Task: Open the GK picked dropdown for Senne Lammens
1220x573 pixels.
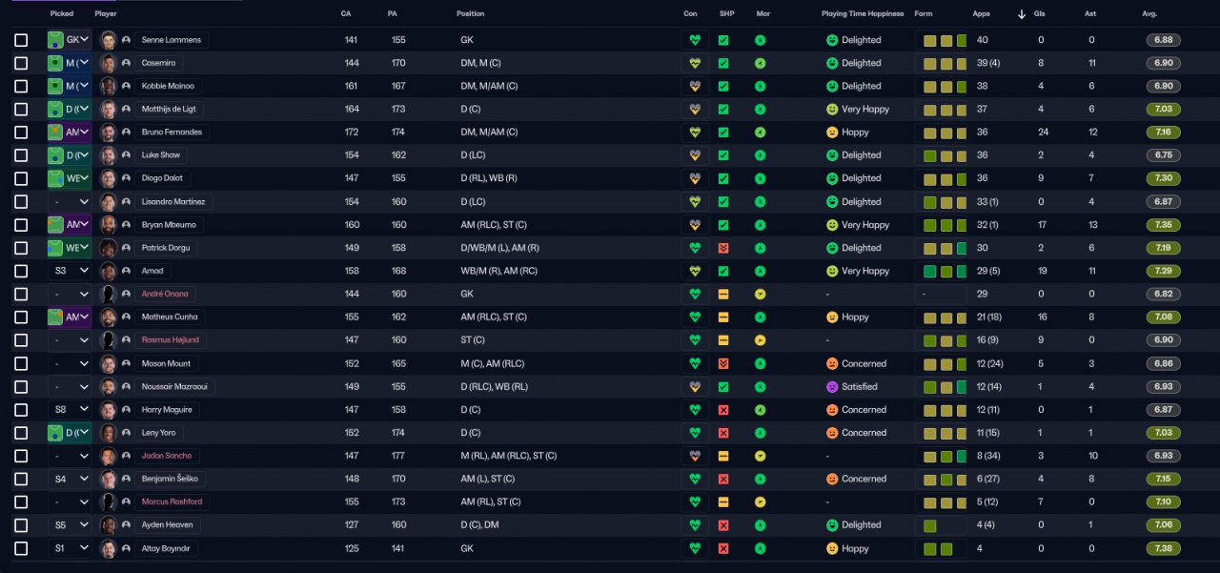Action: point(70,40)
